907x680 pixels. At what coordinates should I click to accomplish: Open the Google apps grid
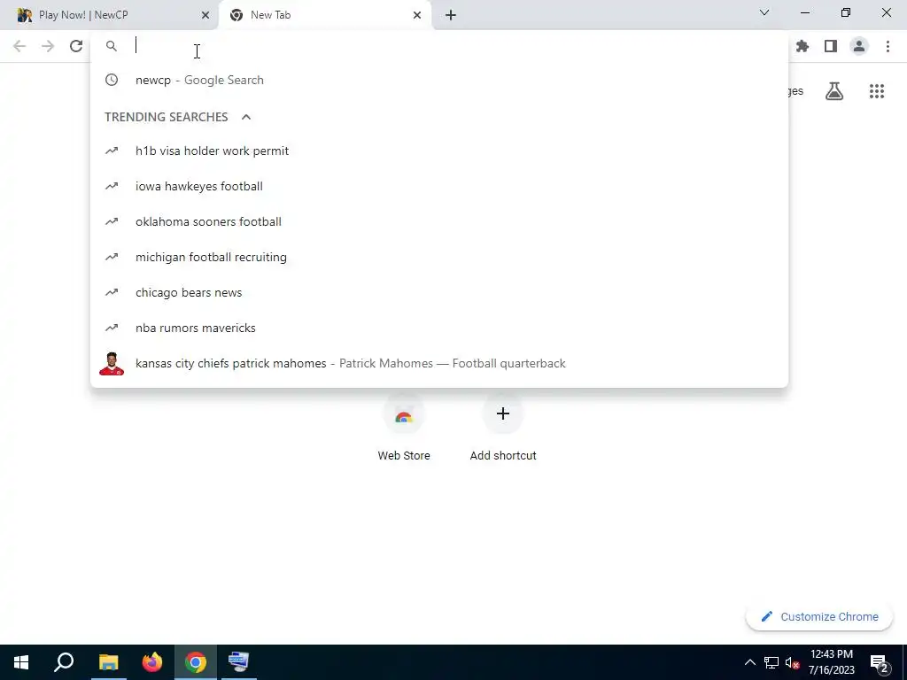tap(877, 91)
